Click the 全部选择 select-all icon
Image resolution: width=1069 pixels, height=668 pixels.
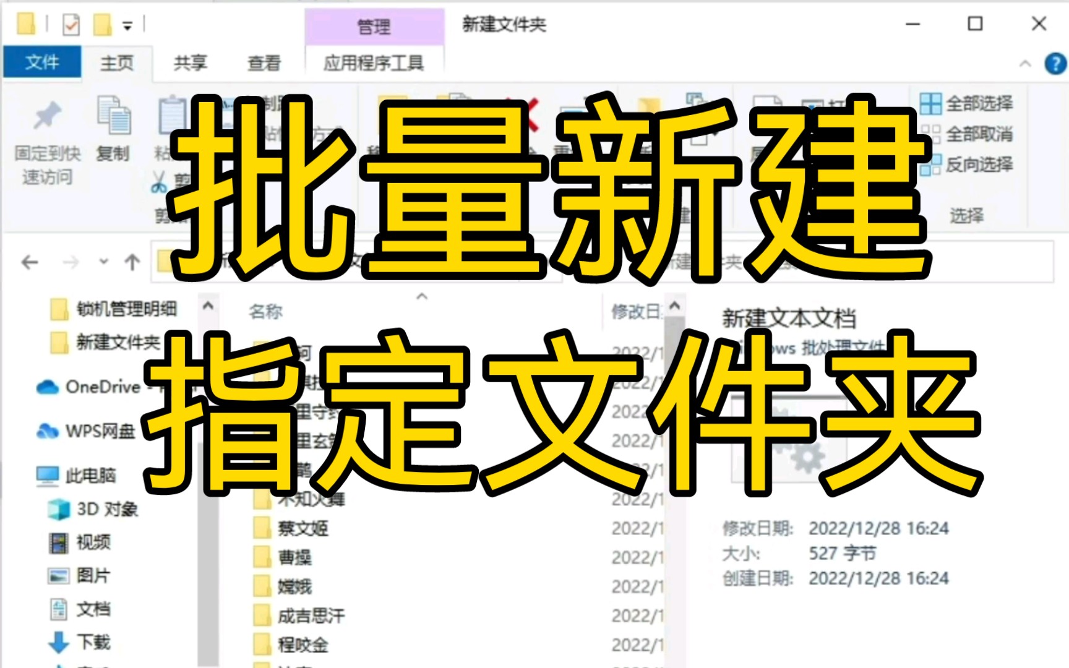(x=930, y=103)
